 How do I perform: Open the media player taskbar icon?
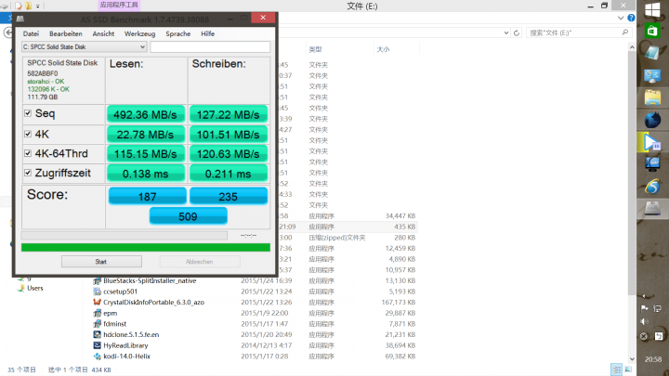point(651,142)
